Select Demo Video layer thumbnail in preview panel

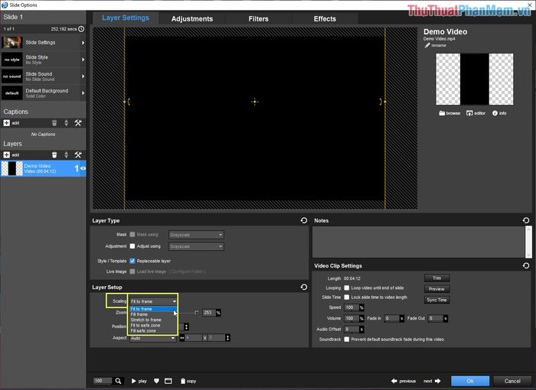coord(474,79)
